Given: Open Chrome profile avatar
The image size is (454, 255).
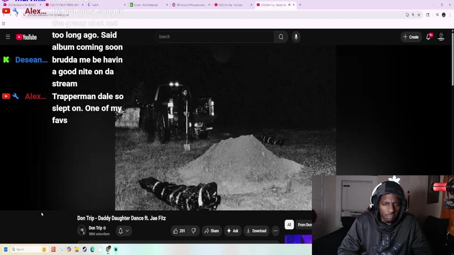Looking at the screenshot, I should (444, 15).
